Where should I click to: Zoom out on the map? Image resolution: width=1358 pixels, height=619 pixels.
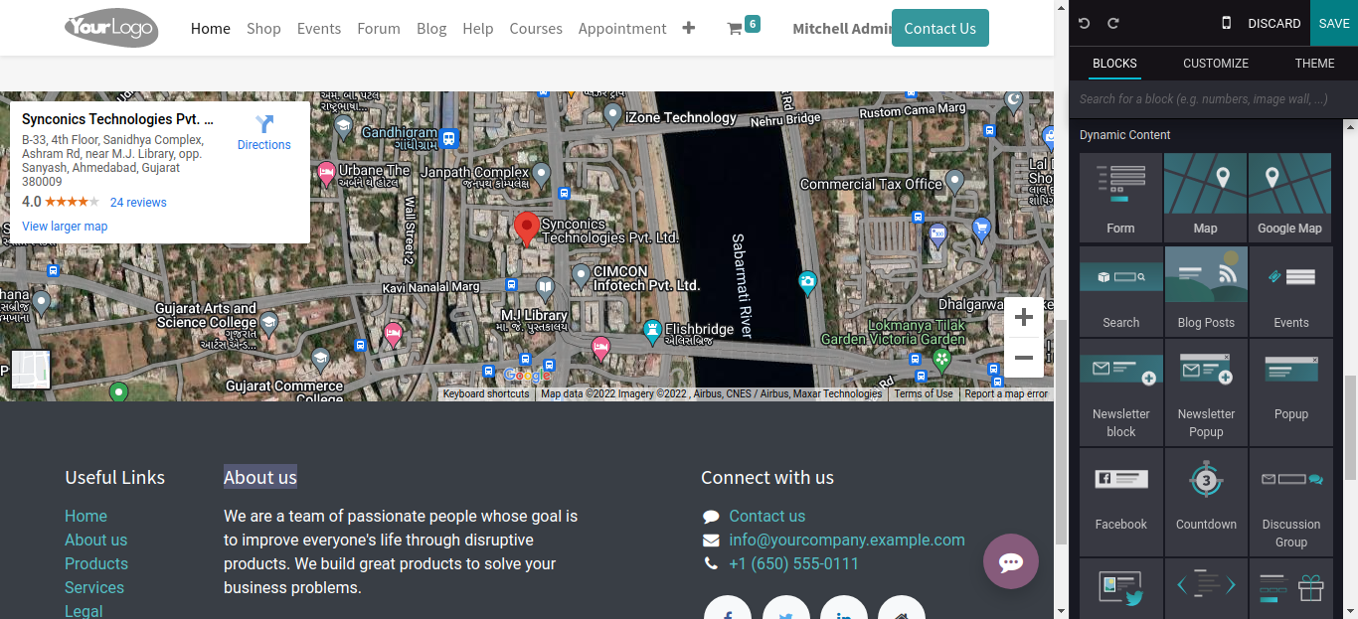(x=1024, y=358)
